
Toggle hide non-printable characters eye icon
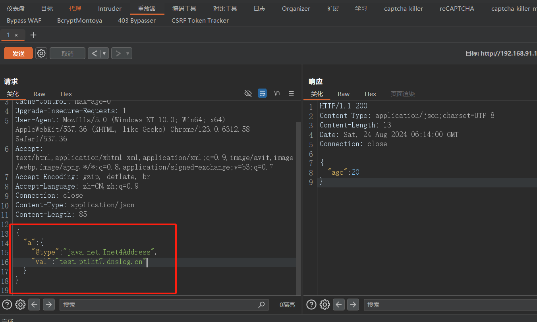(248, 93)
